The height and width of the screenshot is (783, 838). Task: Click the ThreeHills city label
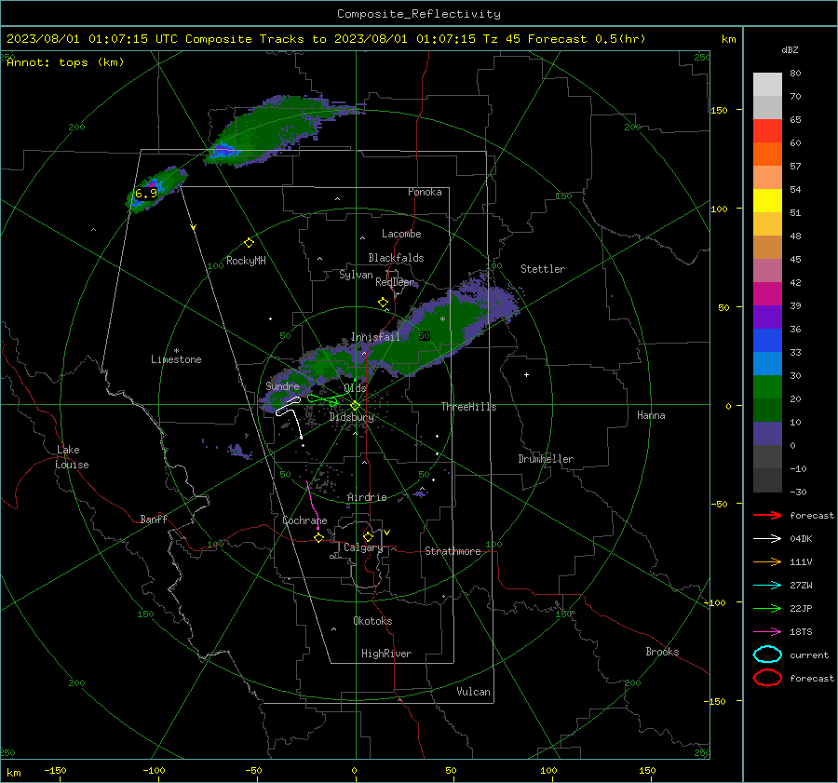tap(468, 407)
